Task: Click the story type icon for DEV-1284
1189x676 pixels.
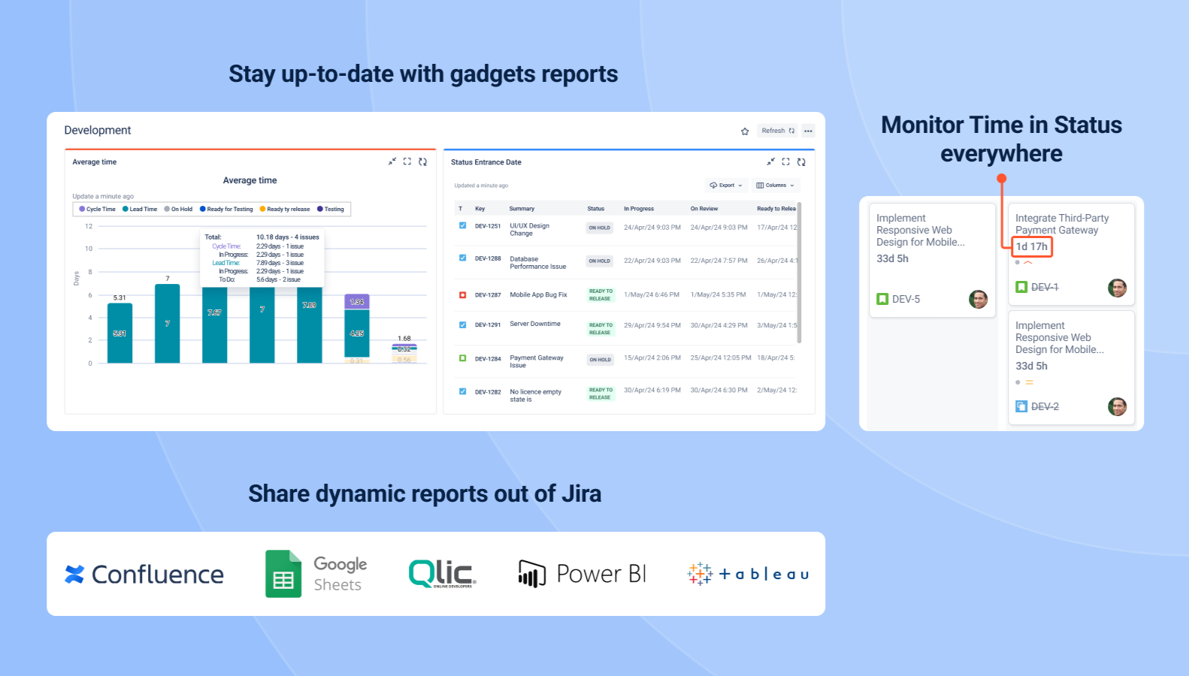Action: coord(462,358)
